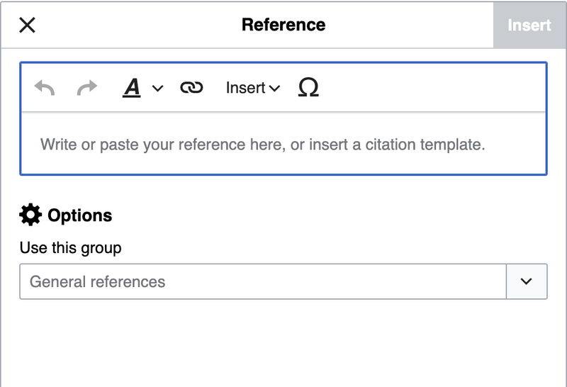
Task: Open the group dropdown arrow button
Action: 527,281
